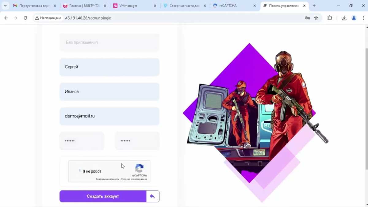368x207 pixels.
Task: Open the Chrome three-dot menu
Action: click(364, 18)
